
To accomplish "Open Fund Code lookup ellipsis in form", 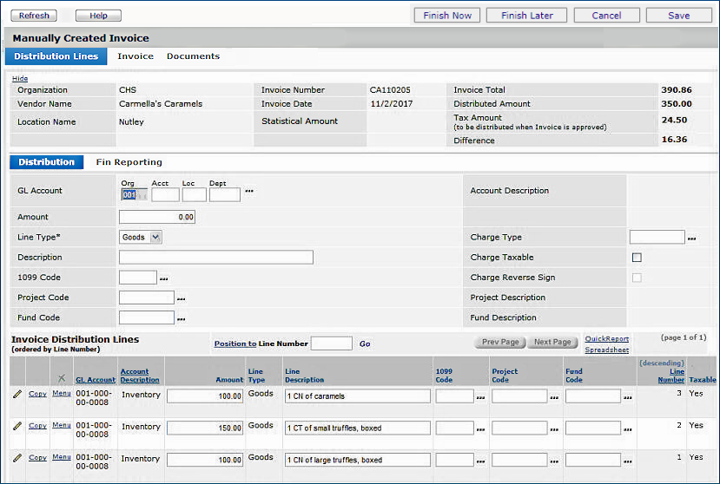I will (x=181, y=318).
